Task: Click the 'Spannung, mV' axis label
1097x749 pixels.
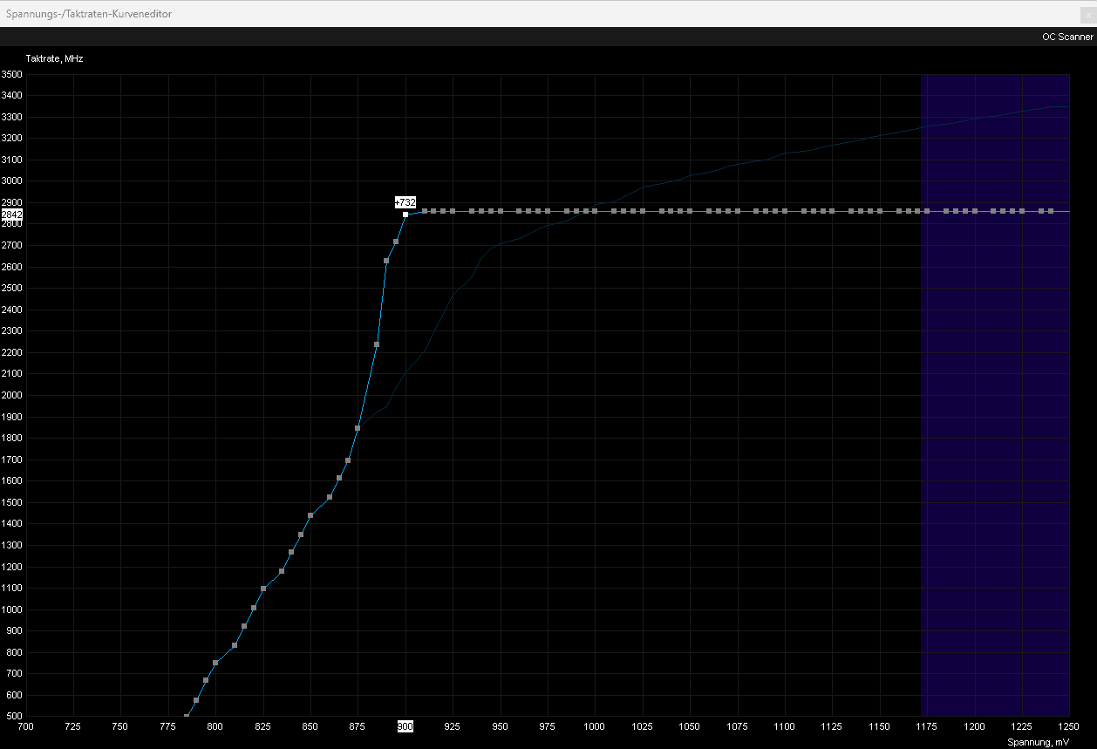Action: click(1038, 742)
